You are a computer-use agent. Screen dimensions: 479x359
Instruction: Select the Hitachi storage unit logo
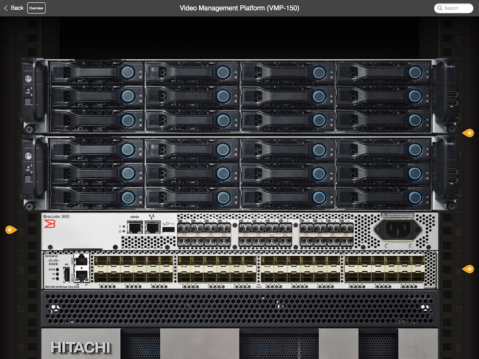(x=80, y=348)
